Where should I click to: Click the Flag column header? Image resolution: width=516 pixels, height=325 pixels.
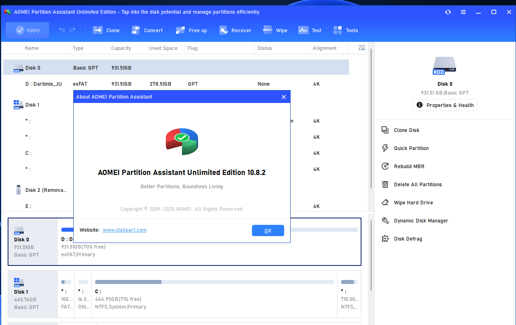(x=193, y=48)
